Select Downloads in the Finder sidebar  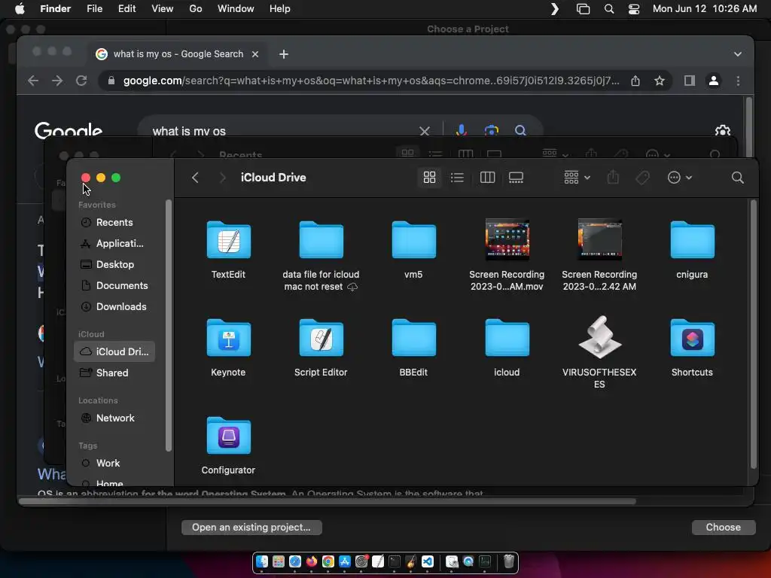[x=114, y=307]
